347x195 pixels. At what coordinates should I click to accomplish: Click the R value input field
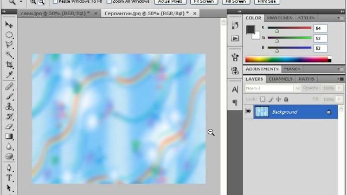(x=320, y=28)
